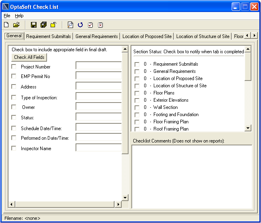Click fields panel vertical scrollbar down arrow
This screenshot has width=261, height=223.
[x=125, y=198]
